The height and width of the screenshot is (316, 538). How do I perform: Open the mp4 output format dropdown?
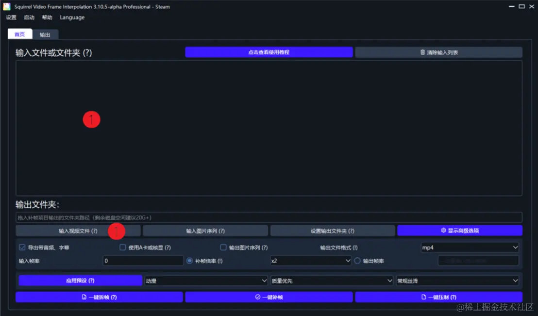pos(470,248)
